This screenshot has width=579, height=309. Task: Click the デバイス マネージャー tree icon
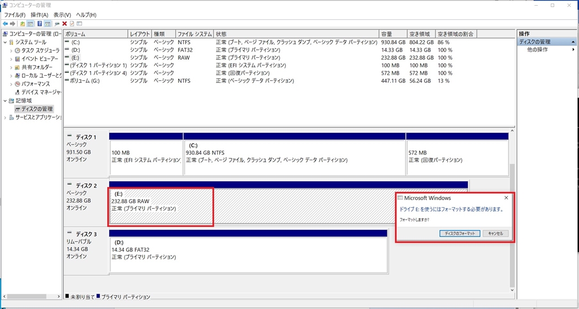pos(18,92)
